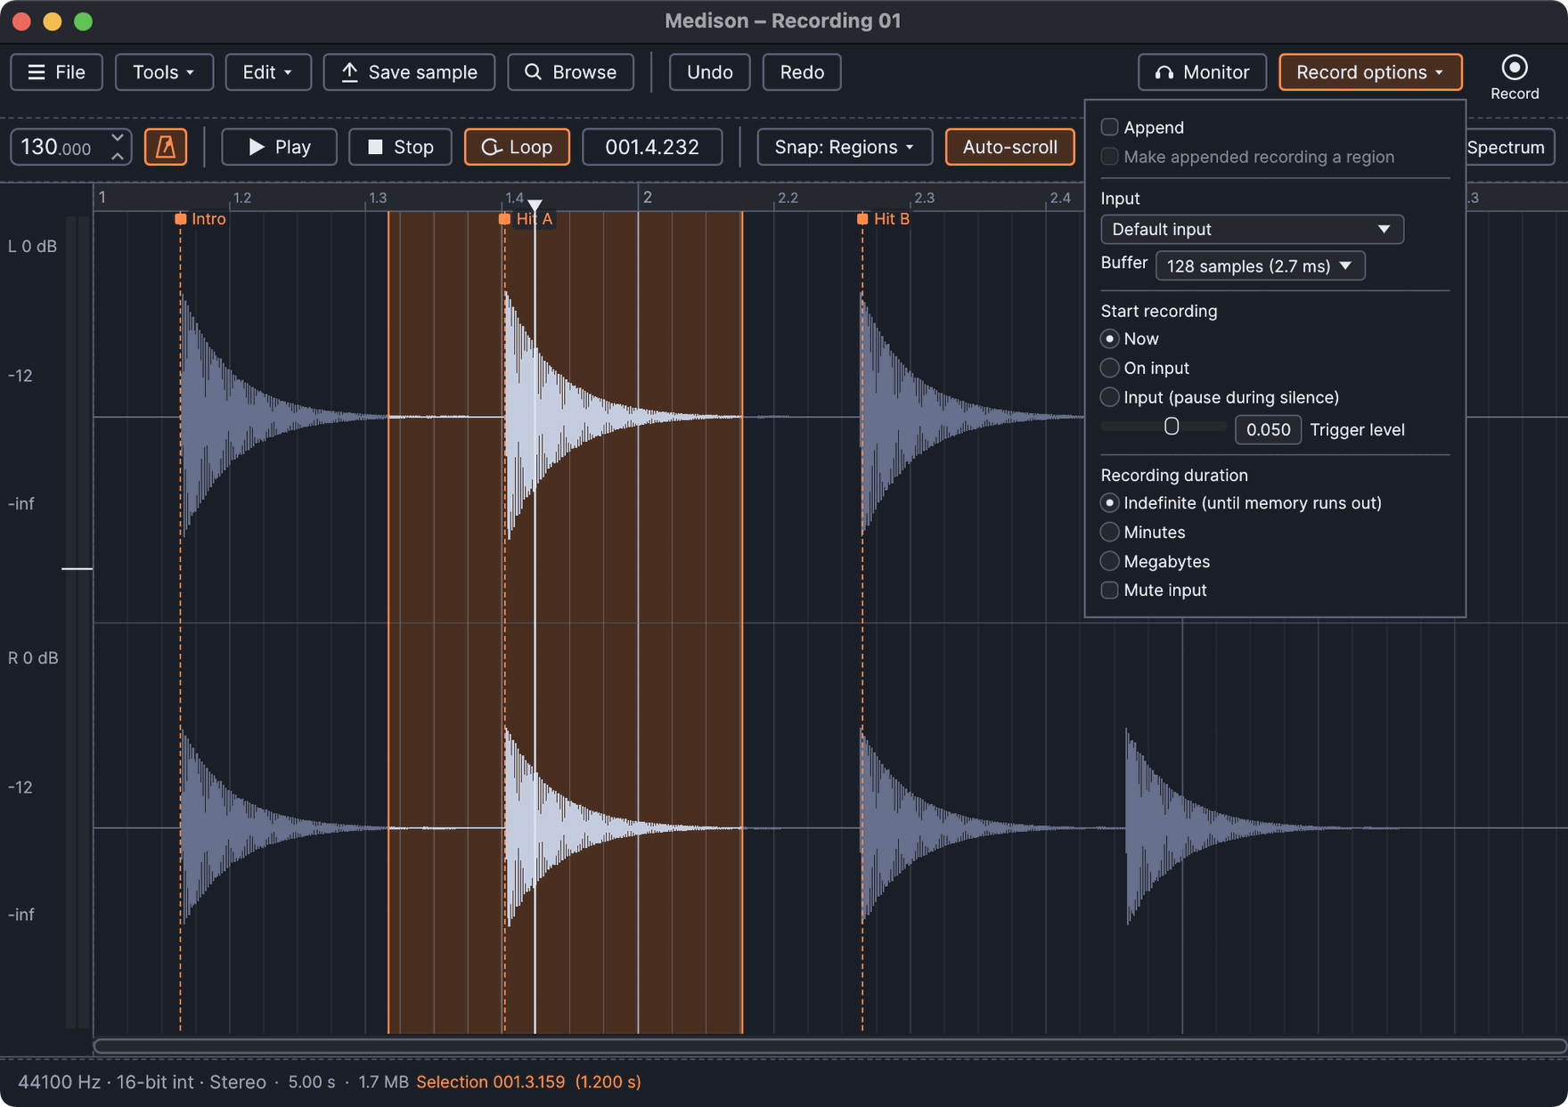Choose Input (pause during silence)
1568x1107 pixels.
1109,397
